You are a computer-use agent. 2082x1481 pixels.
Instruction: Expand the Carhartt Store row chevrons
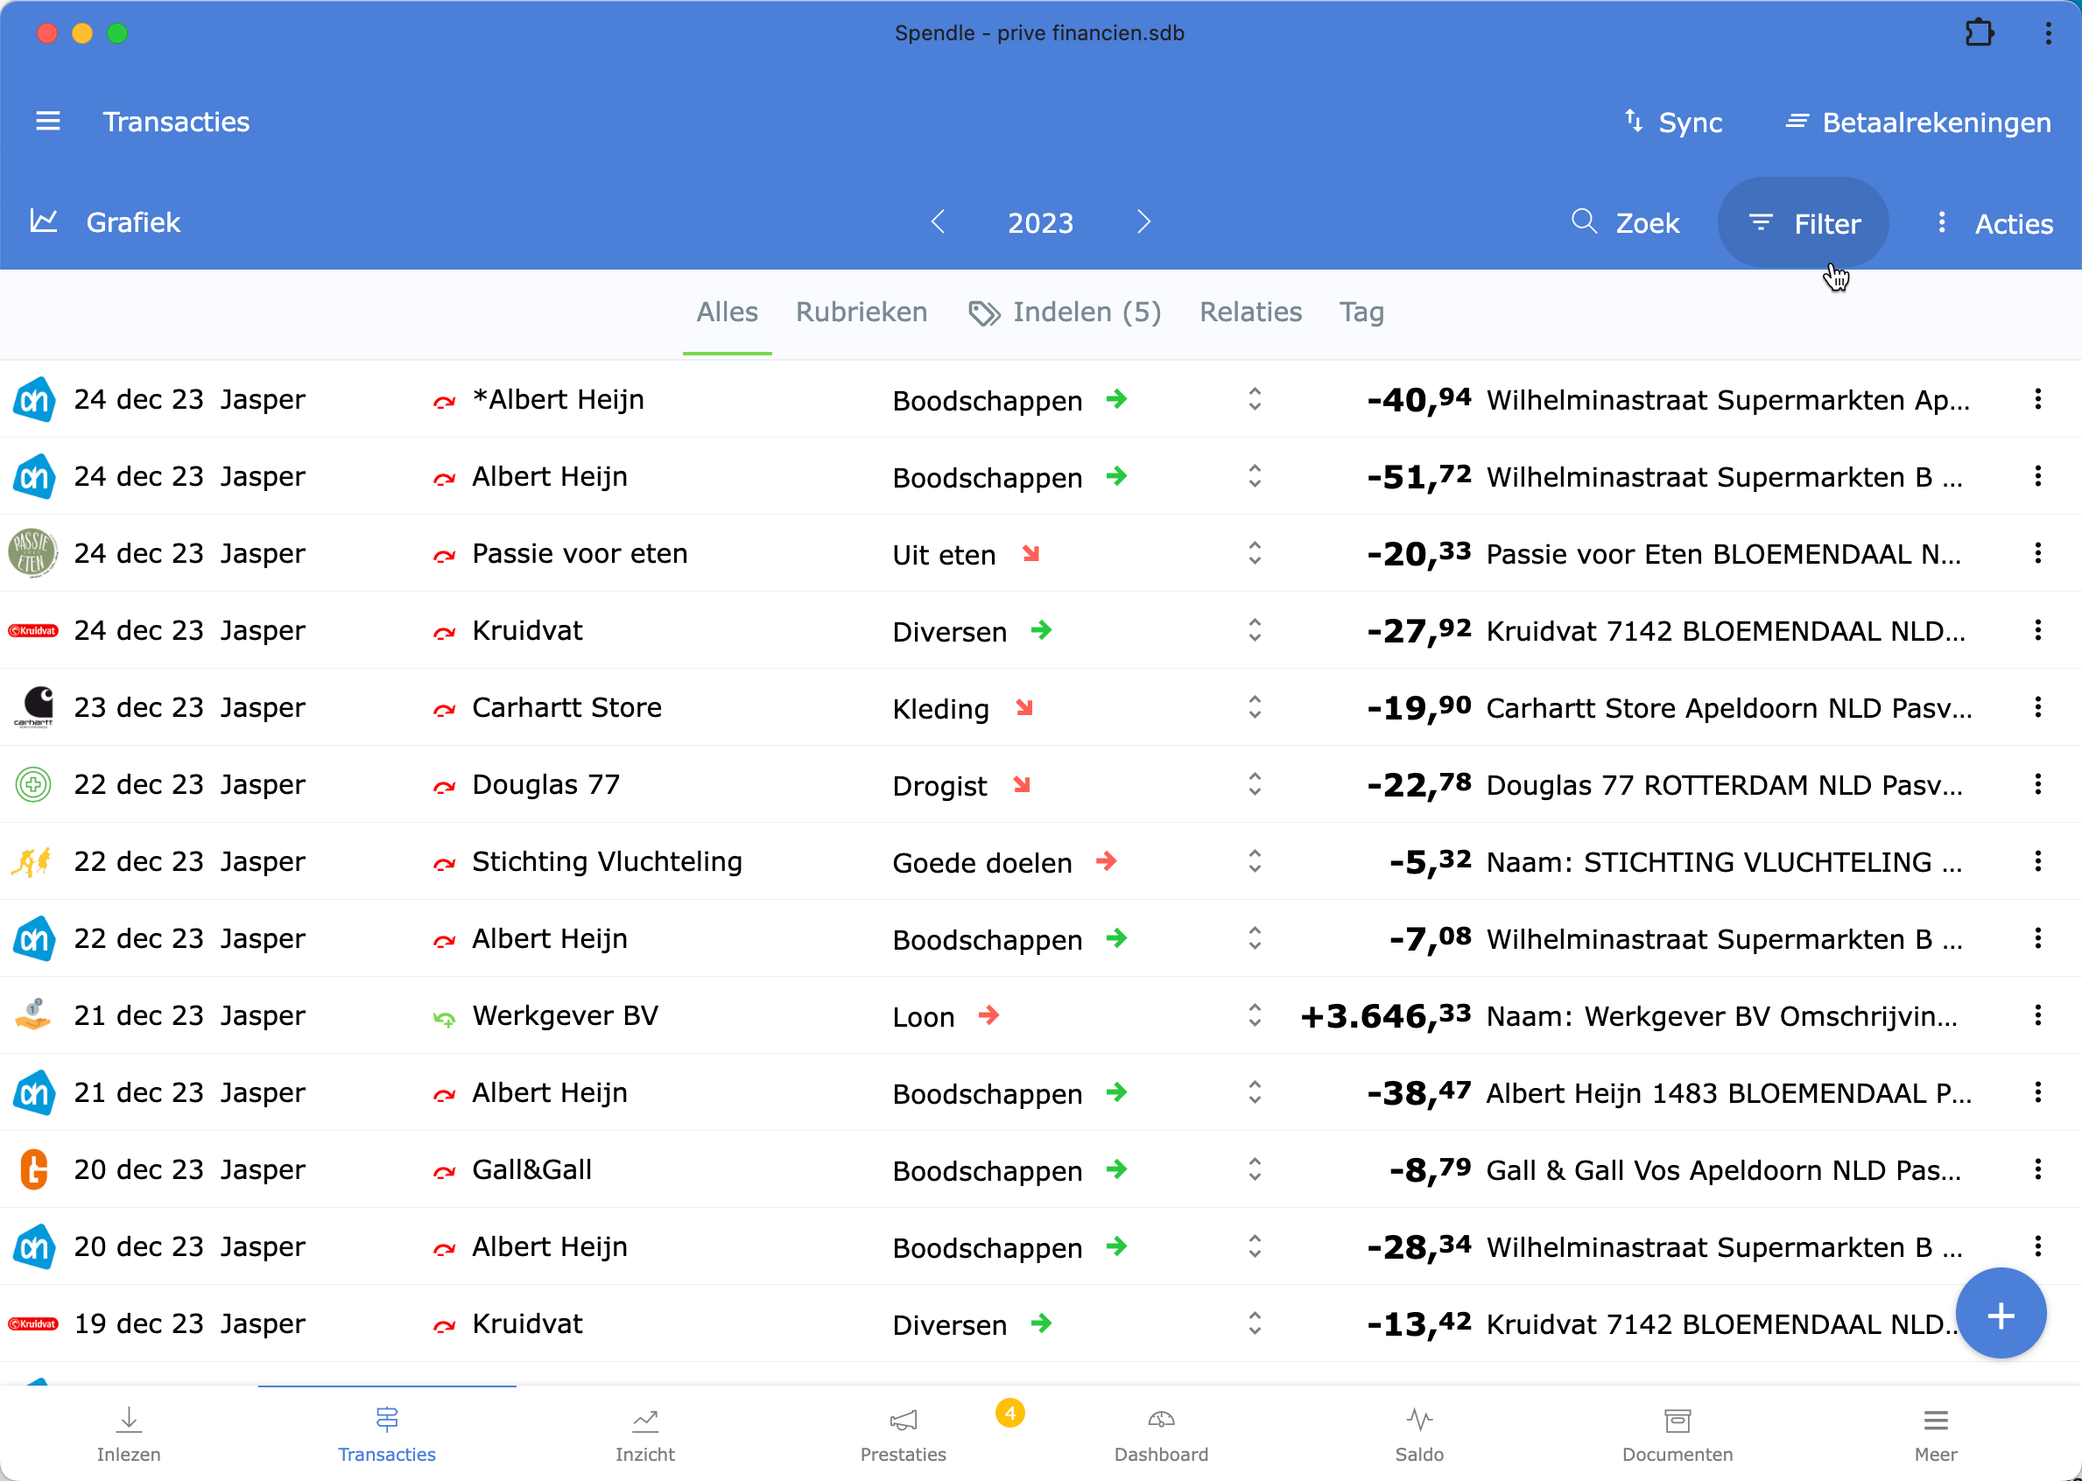pos(1255,706)
